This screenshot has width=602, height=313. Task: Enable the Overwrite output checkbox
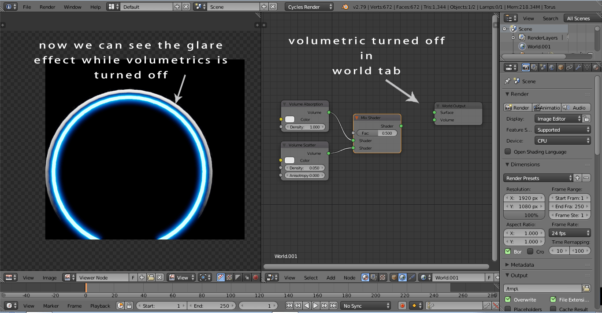coord(507,300)
